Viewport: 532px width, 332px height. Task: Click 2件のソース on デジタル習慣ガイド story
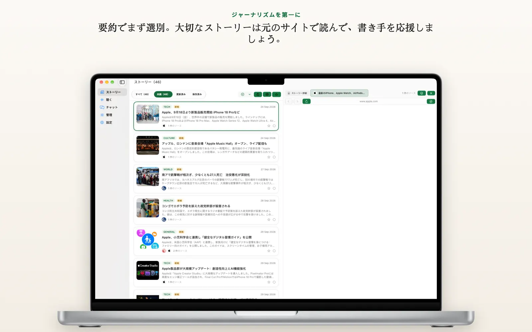180,251
